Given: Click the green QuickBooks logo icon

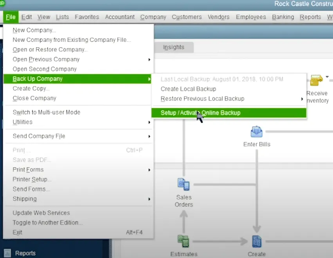Looking at the screenshot, I should [x=3, y=4].
